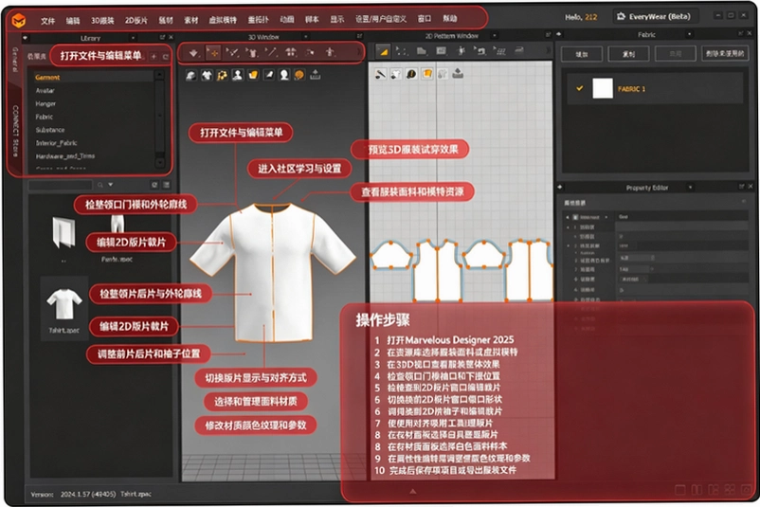Select the last avatar tool in 3D toolbar
Image resolution: width=760 pixels, height=507 pixels.
point(330,52)
